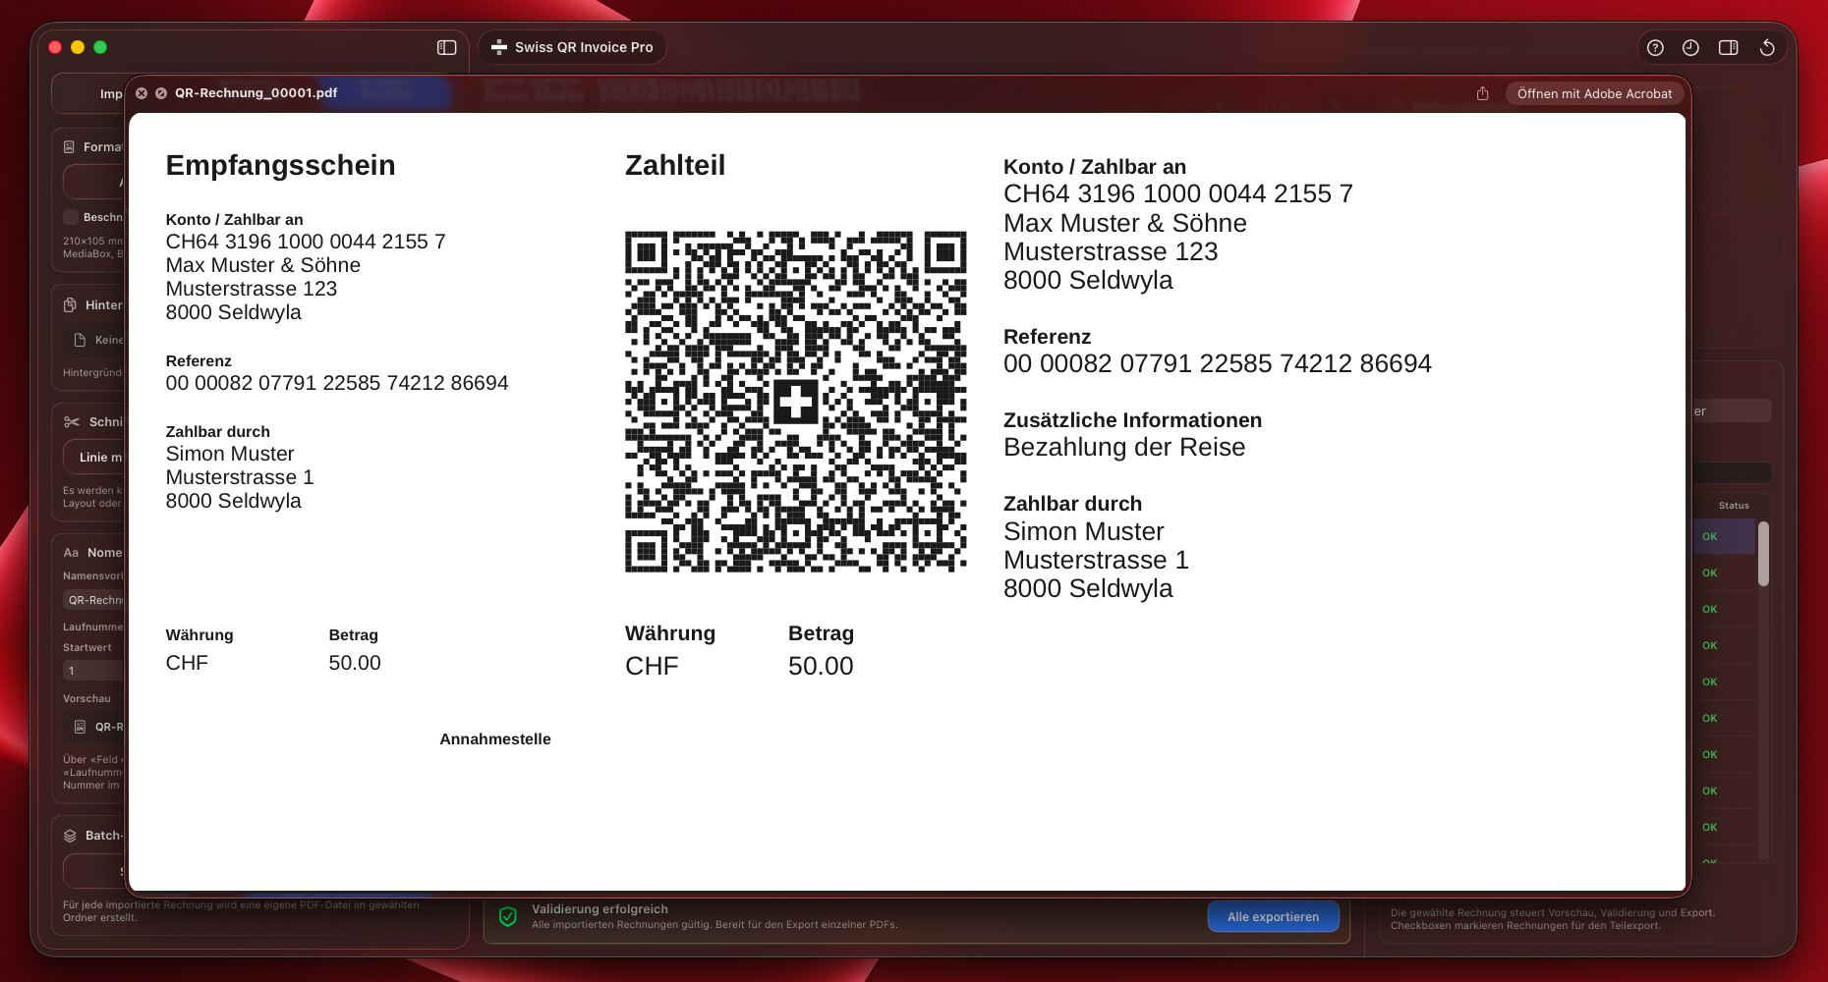Open the history clock icon
Image resolution: width=1828 pixels, height=982 pixels.
[1690, 47]
